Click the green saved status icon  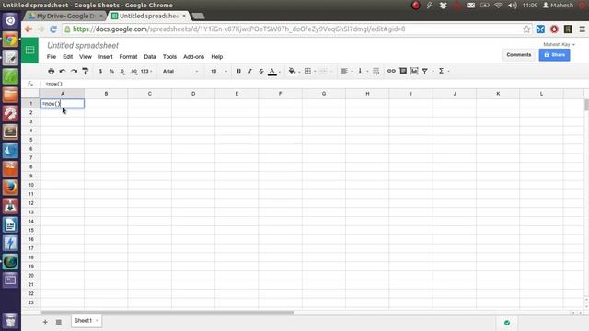[507, 323]
